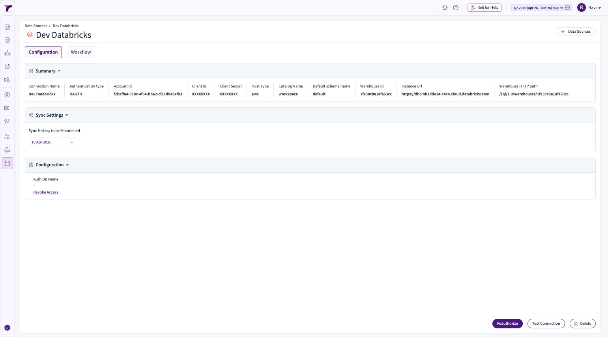Click the workspace catalog name value
This screenshot has width=608, height=337.
(288, 94)
